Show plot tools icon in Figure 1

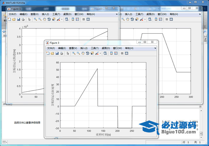coord(88,20)
